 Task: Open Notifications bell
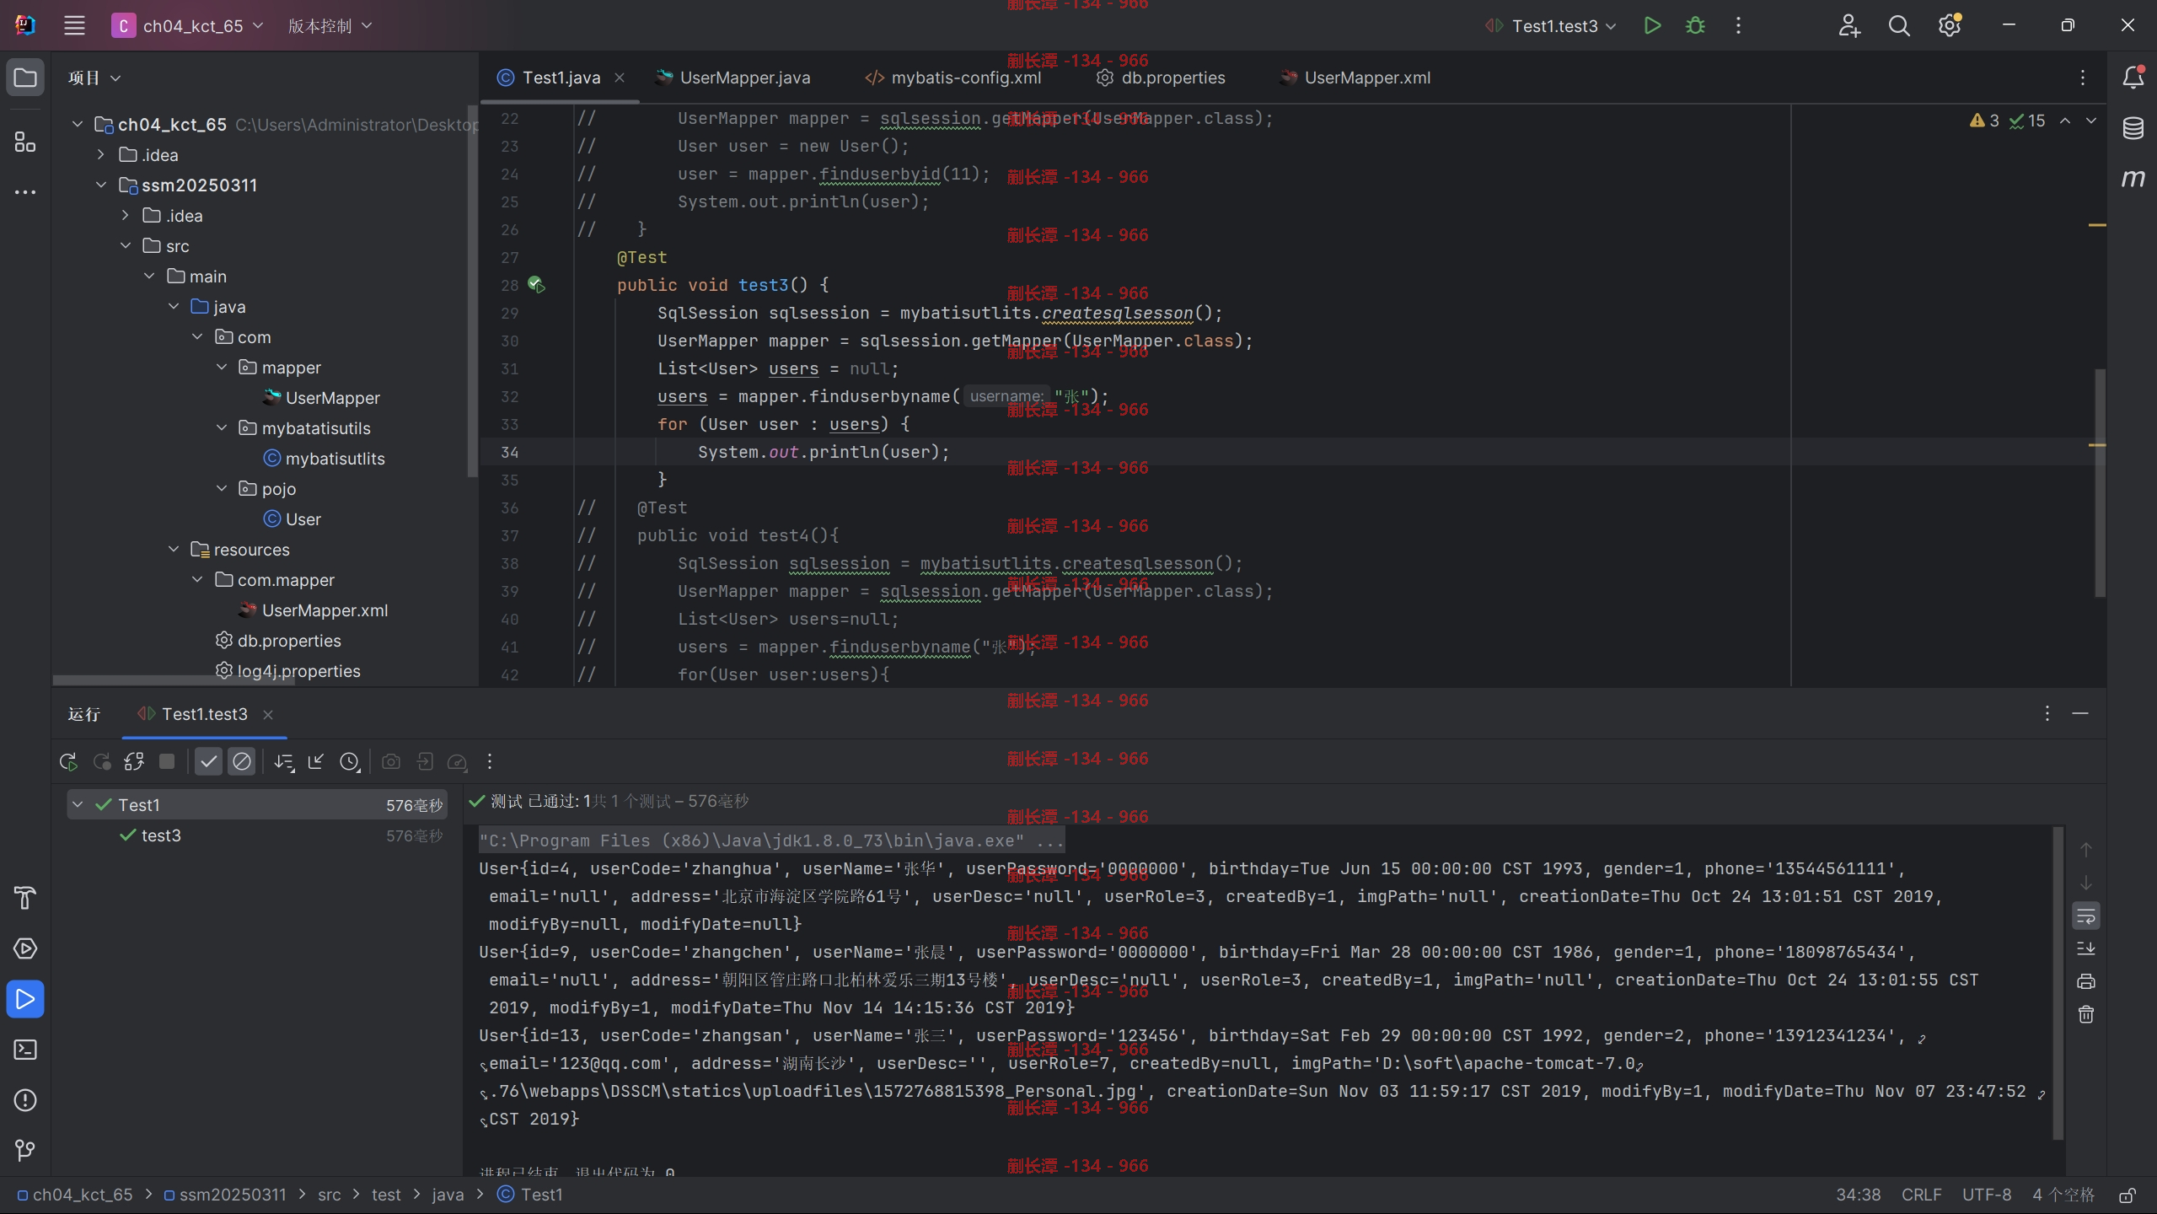click(x=2133, y=78)
